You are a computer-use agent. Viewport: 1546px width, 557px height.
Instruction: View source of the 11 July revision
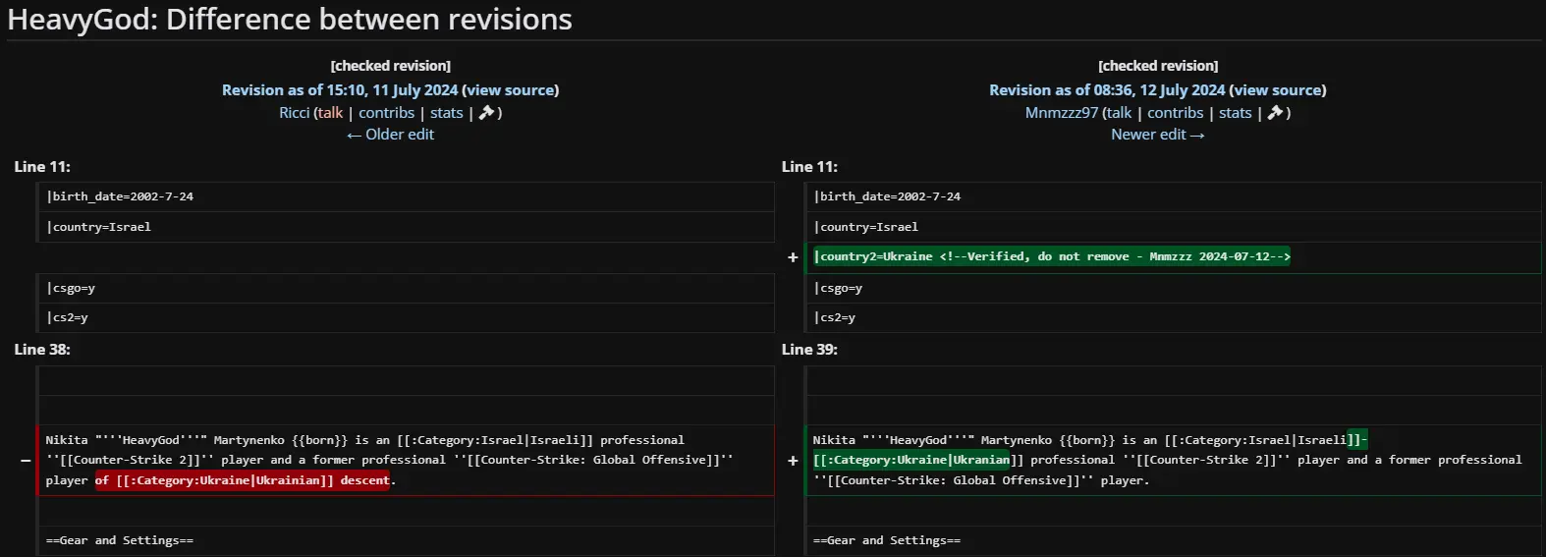pyautogui.click(x=510, y=89)
